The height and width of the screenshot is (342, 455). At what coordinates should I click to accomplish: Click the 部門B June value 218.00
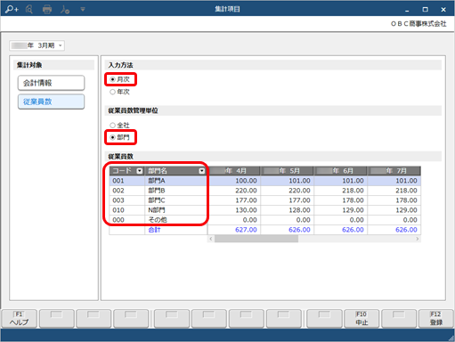click(x=341, y=191)
